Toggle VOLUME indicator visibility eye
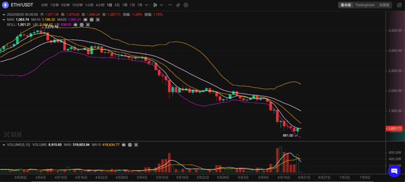 pos(124,145)
